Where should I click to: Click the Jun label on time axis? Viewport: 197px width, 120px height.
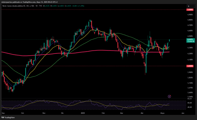pos(183,114)
